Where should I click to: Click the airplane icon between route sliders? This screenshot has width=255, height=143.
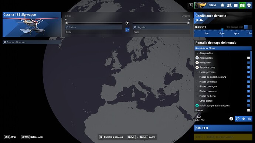tap(127, 23)
